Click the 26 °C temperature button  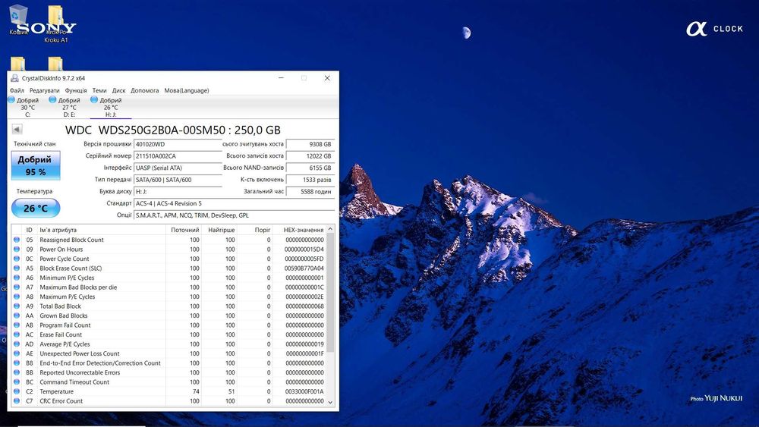36,208
